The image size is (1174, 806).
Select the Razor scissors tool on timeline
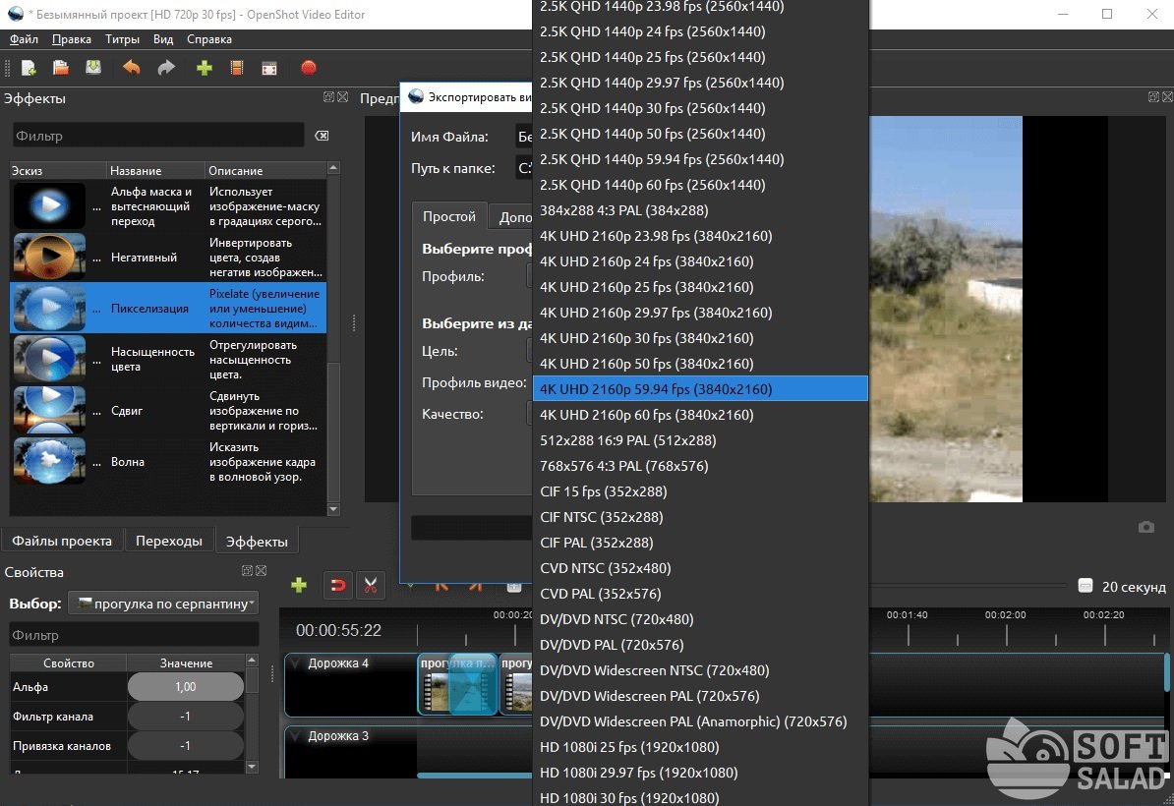click(371, 585)
